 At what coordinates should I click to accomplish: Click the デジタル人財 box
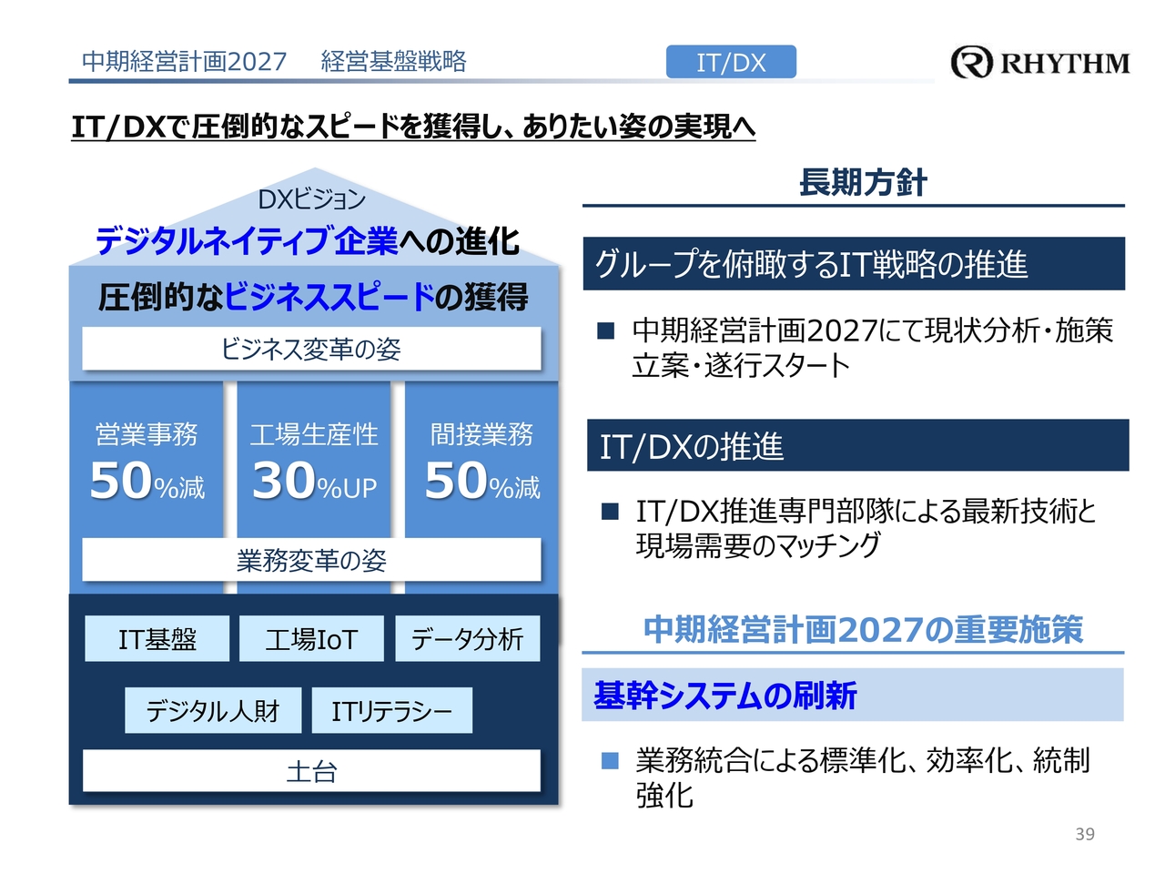click(213, 710)
